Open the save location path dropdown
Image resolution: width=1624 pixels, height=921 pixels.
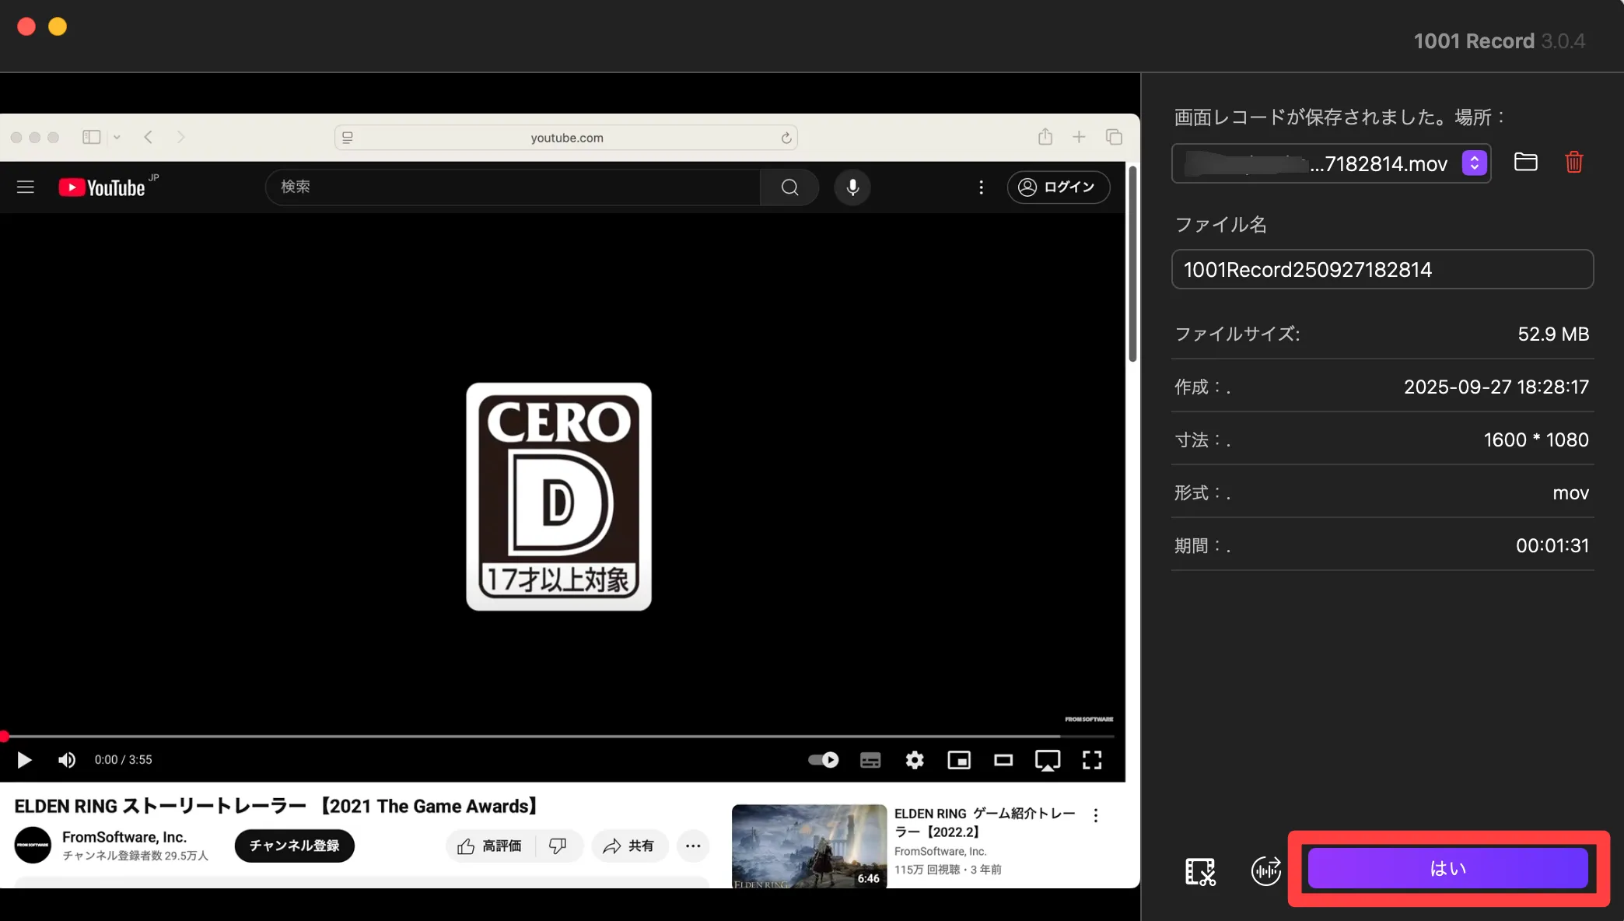[x=1474, y=163]
